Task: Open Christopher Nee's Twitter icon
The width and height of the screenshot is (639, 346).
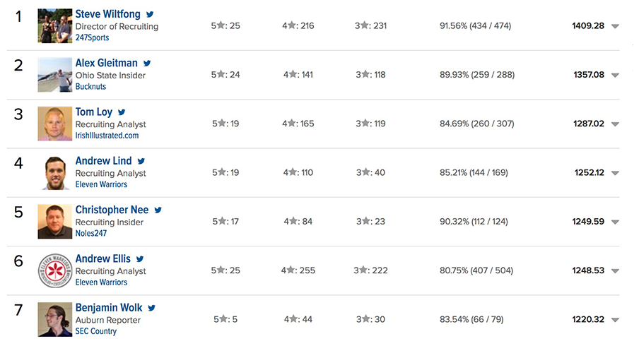Action: tap(158, 210)
